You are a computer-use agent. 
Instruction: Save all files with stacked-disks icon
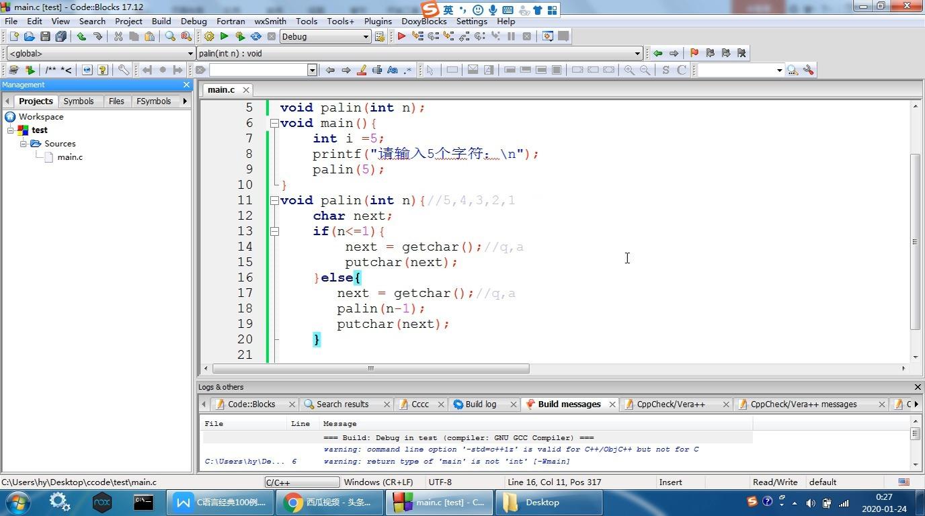pyautogui.click(x=61, y=36)
